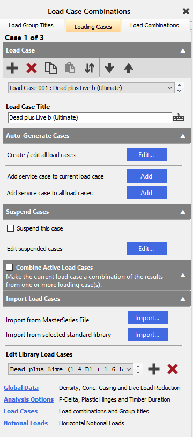Open the Analysis Options link
193x437 pixels.
pyautogui.click(x=29, y=399)
